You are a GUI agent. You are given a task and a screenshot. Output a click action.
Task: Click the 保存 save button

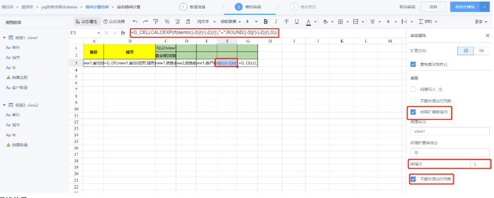point(433,6)
